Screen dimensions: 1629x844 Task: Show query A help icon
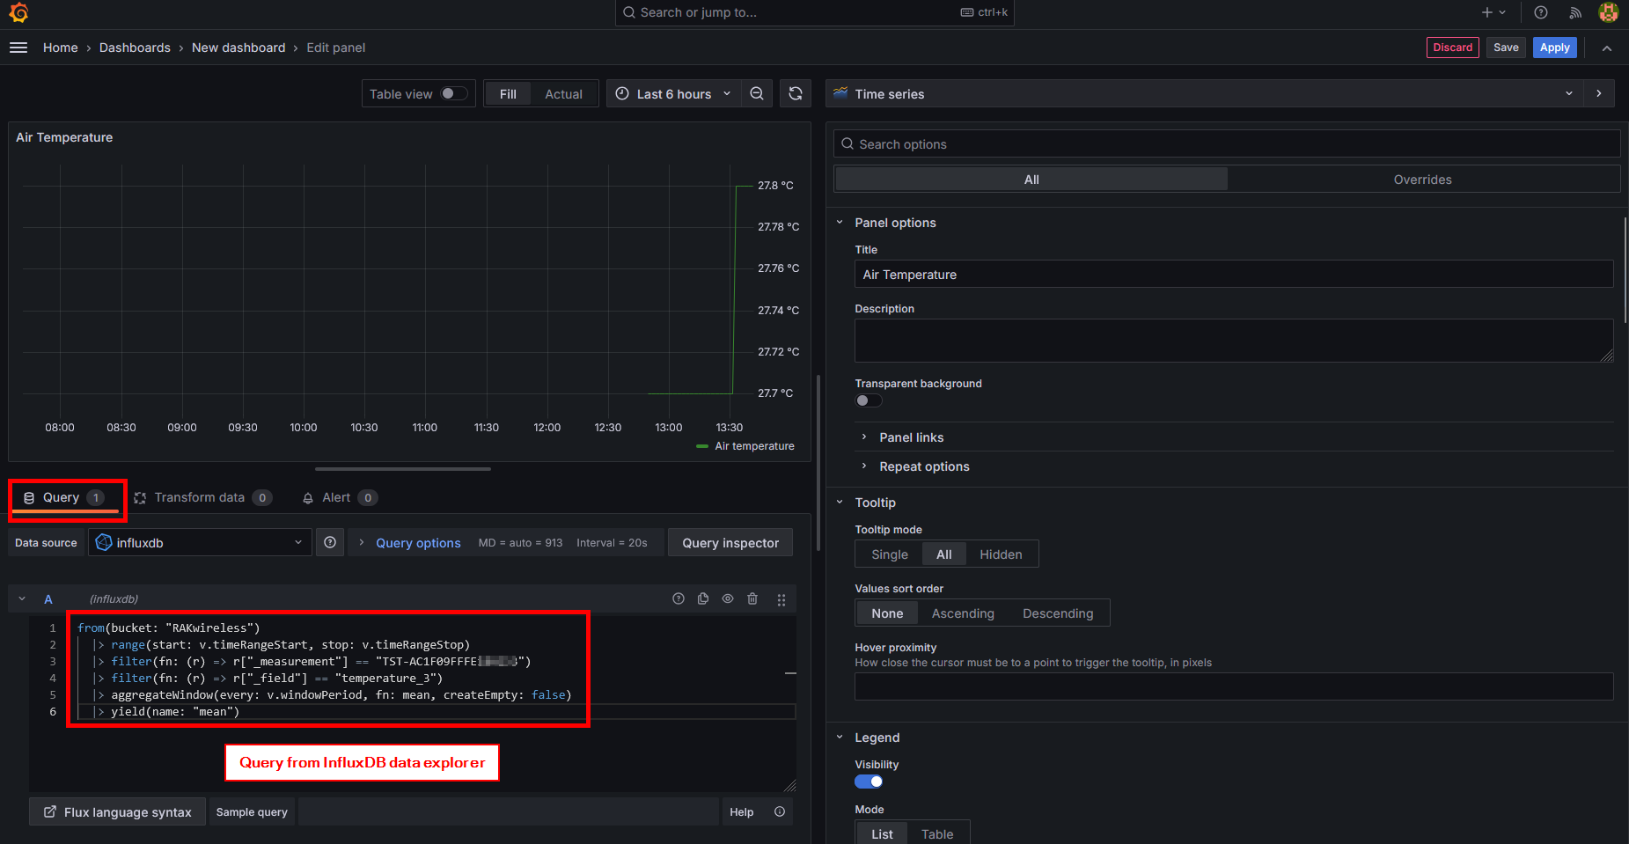[x=679, y=598]
